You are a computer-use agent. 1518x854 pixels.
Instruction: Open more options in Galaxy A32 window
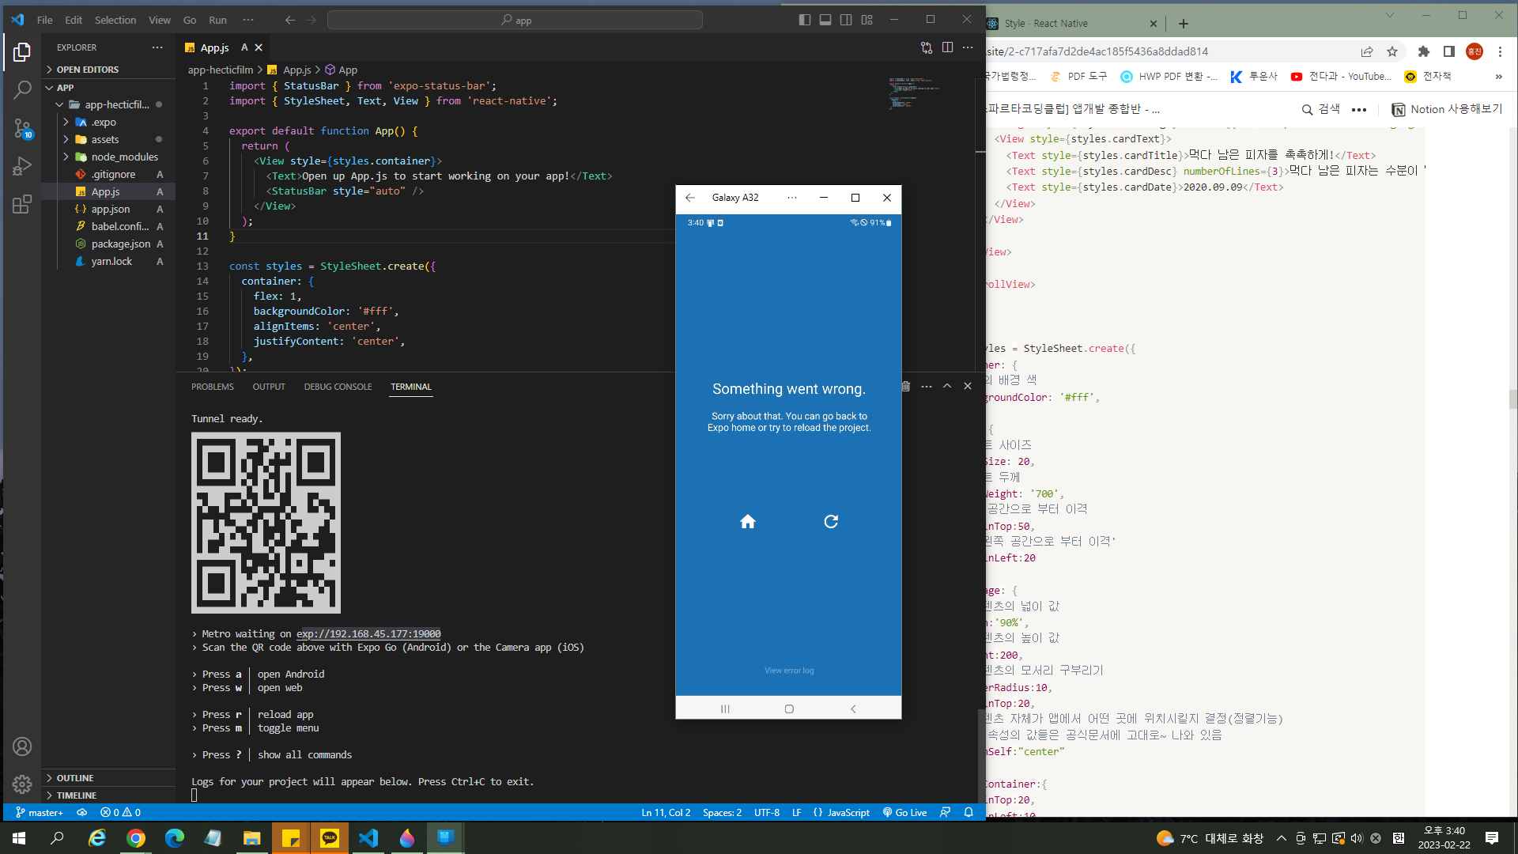(x=792, y=198)
